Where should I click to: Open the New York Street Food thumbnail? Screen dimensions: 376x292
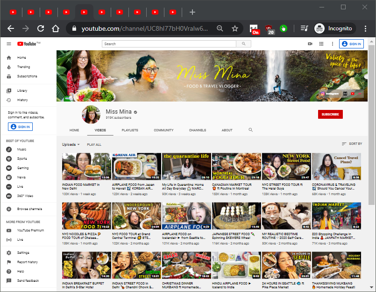tap(286, 166)
